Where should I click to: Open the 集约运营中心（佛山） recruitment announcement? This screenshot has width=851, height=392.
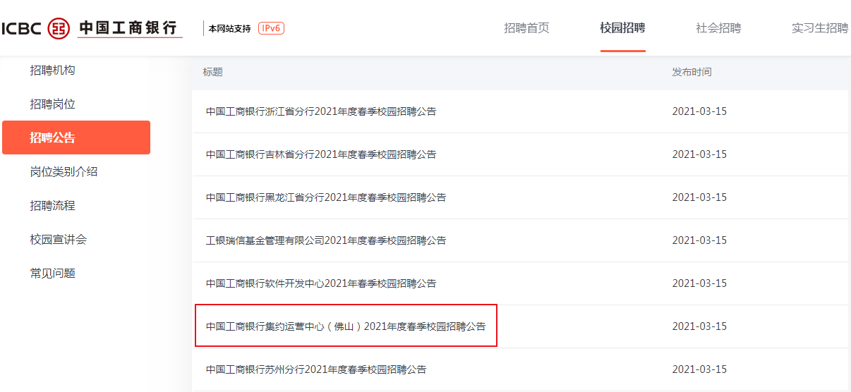click(346, 326)
